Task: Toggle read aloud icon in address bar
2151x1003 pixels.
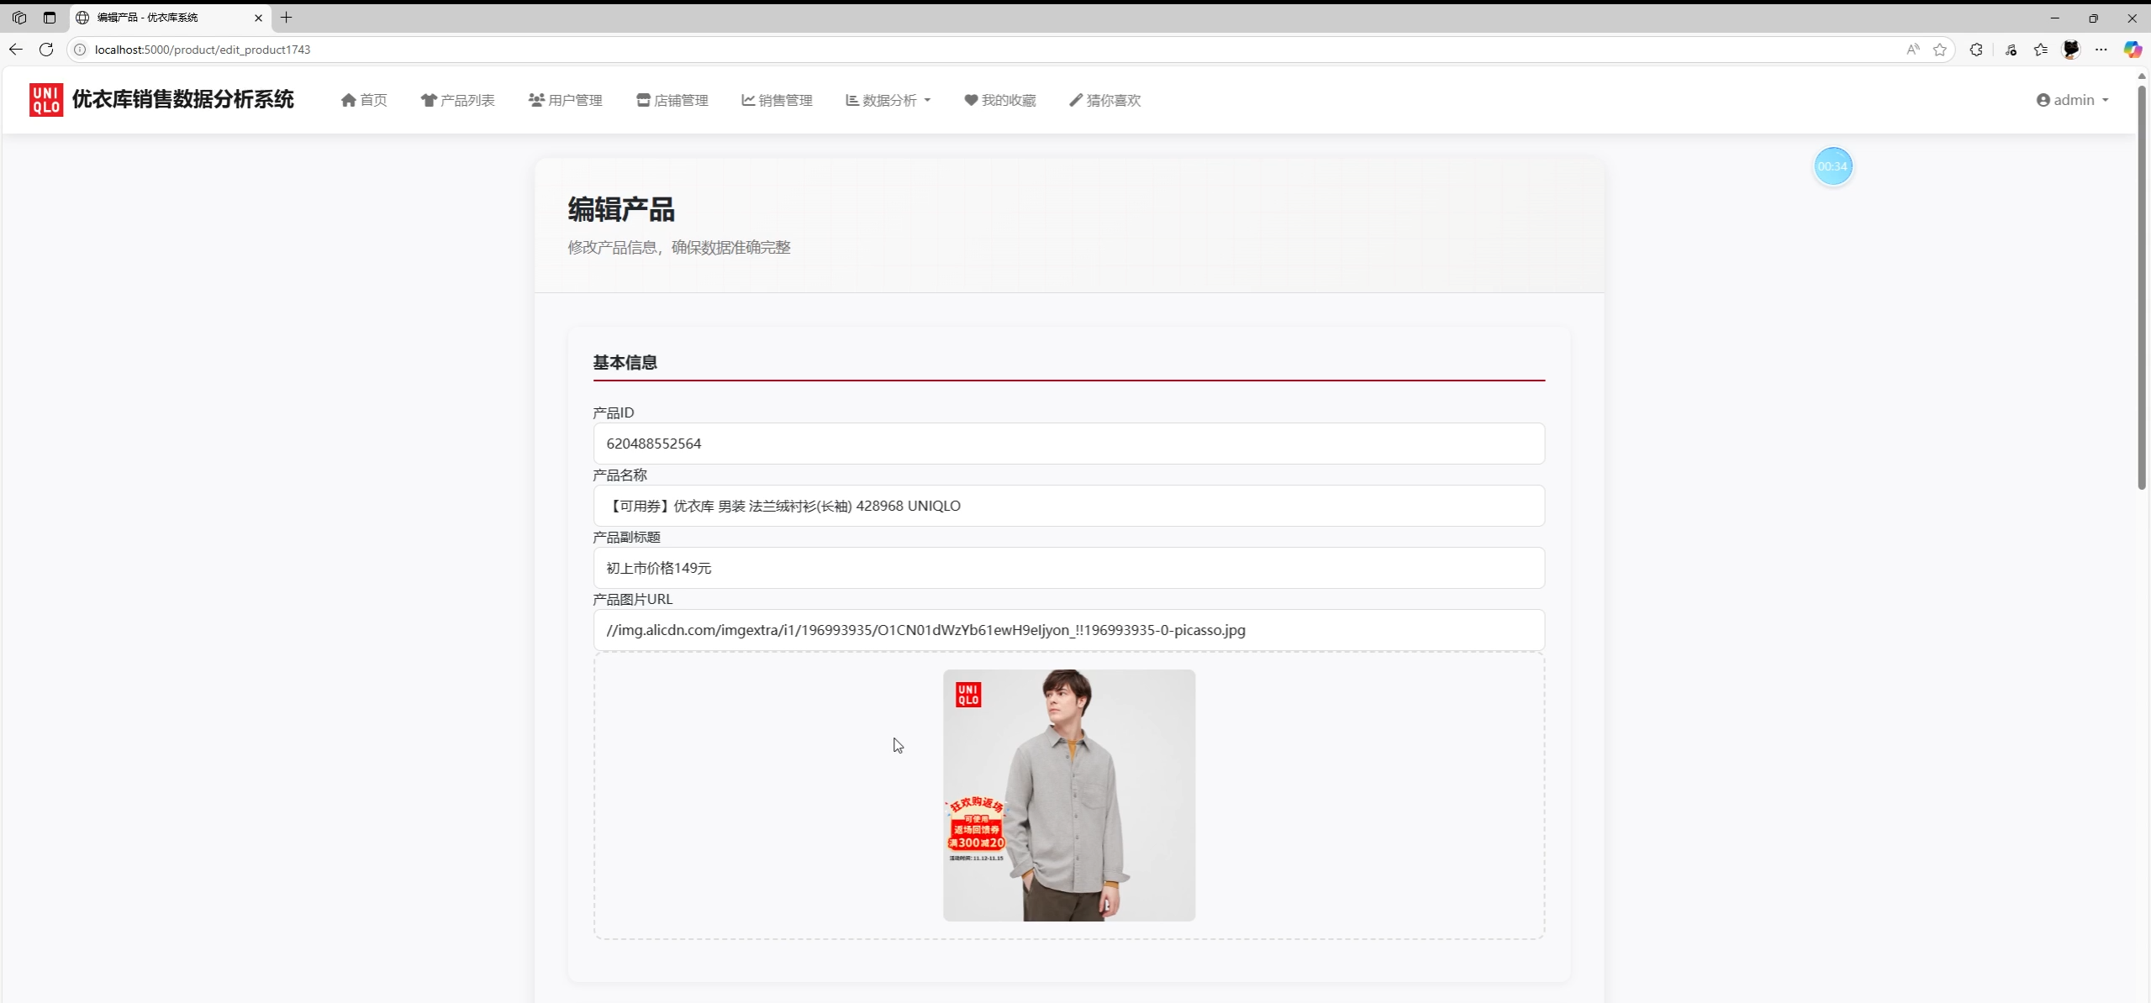Action: click(1913, 50)
